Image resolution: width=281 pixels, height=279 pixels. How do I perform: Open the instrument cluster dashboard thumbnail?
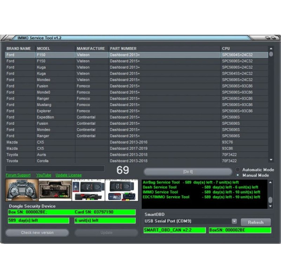point(22,190)
